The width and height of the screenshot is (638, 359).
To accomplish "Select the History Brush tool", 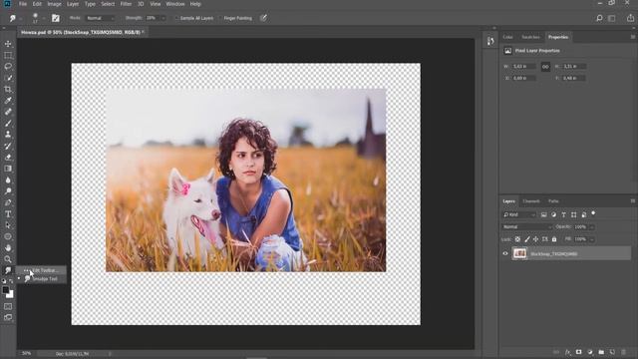I will point(8,146).
